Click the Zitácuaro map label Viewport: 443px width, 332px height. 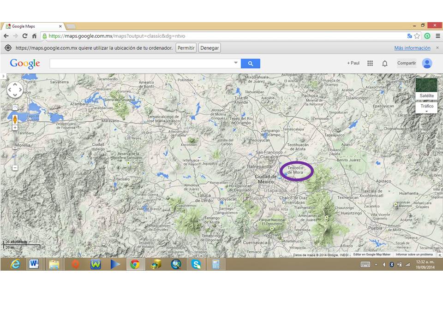(x=121, y=179)
